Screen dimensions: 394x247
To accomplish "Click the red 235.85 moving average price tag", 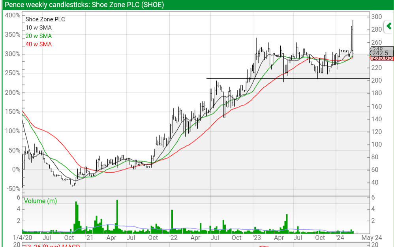I will tap(381, 58).
